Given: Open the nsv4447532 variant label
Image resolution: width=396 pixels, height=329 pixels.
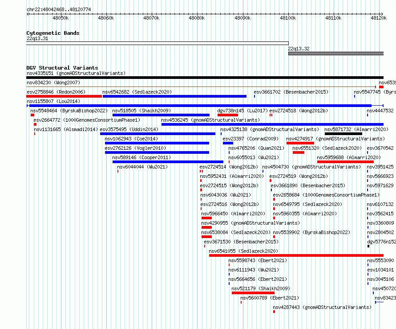Looking at the screenshot, I should pyautogui.click(x=380, y=111).
